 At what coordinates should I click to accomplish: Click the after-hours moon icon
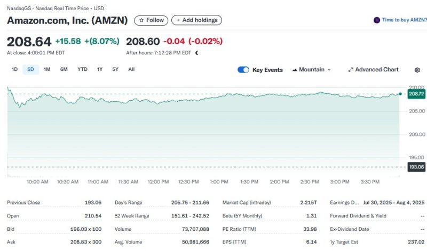click(197, 53)
